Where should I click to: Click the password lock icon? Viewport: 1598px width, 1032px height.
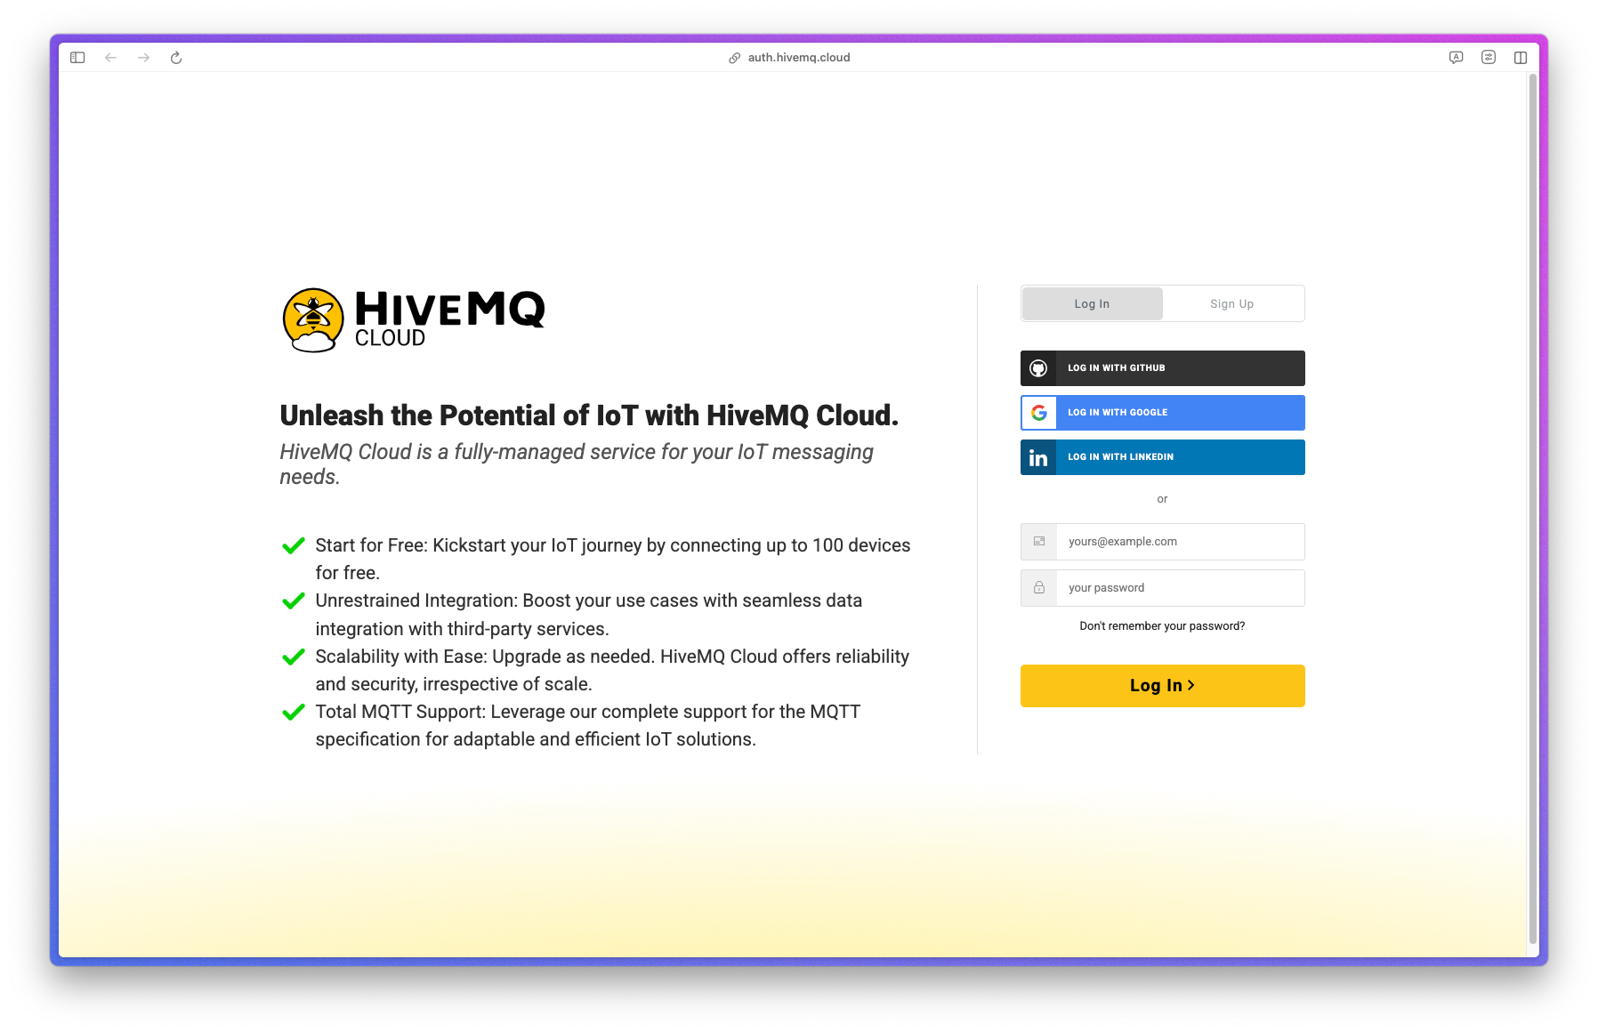coord(1038,588)
